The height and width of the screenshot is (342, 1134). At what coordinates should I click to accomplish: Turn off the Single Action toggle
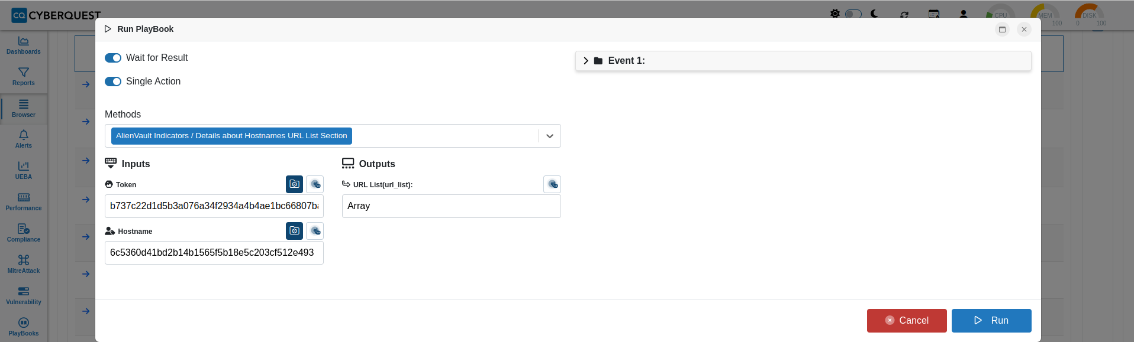113,82
